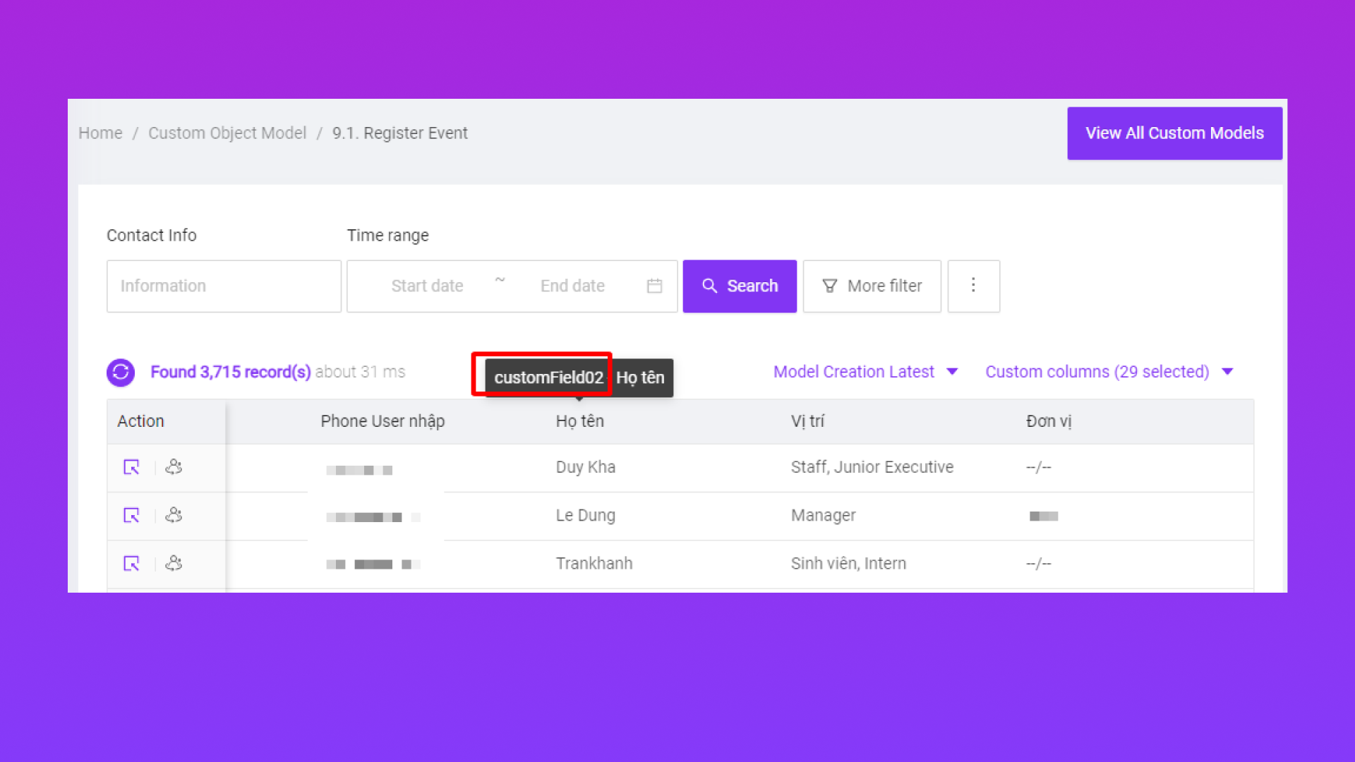Click the End date field
This screenshot has width=1355, height=762.
[x=572, y=286]
